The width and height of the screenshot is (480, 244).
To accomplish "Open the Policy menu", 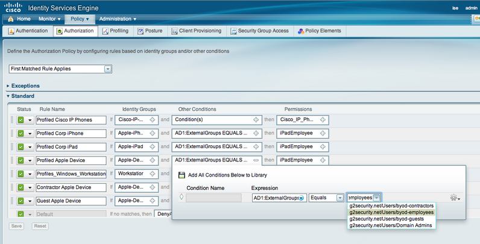I will 80,19.
